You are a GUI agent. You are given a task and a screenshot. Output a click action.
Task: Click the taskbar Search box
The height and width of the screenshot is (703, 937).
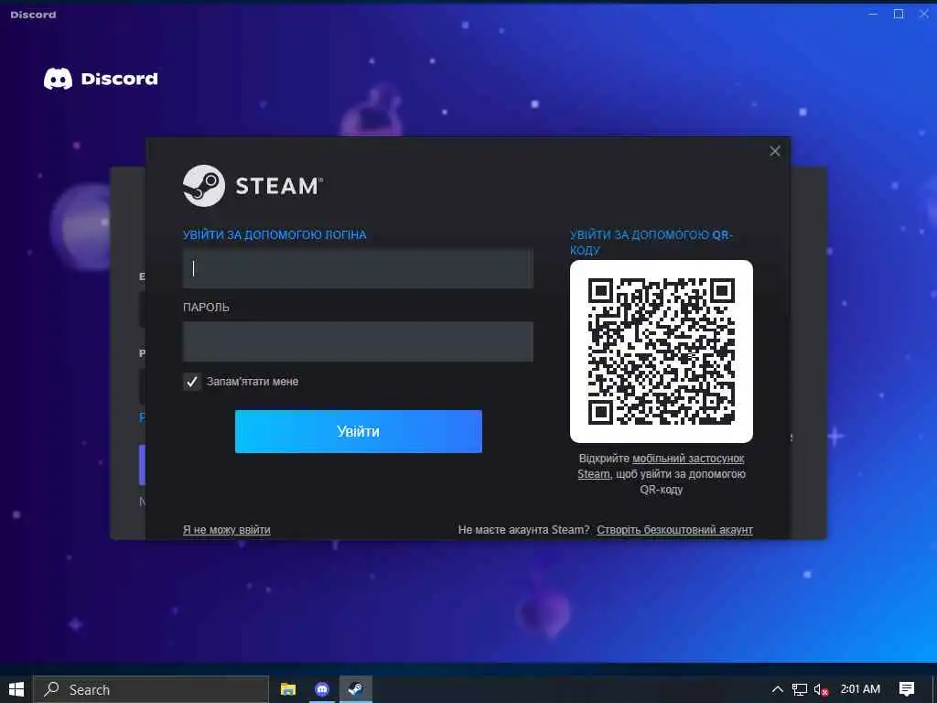coord(151,689)
